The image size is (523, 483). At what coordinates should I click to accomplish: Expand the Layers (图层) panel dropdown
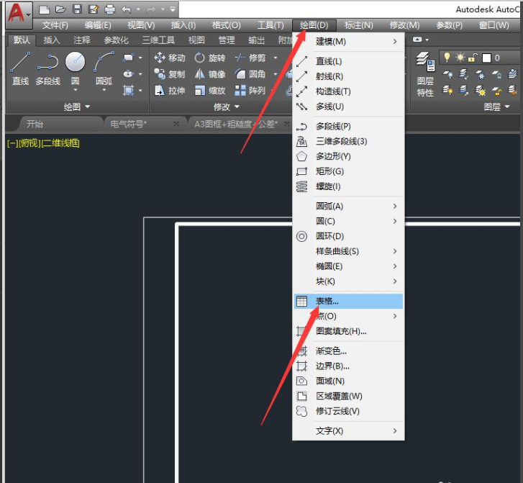pyautogui.click(x=496, y=107)
